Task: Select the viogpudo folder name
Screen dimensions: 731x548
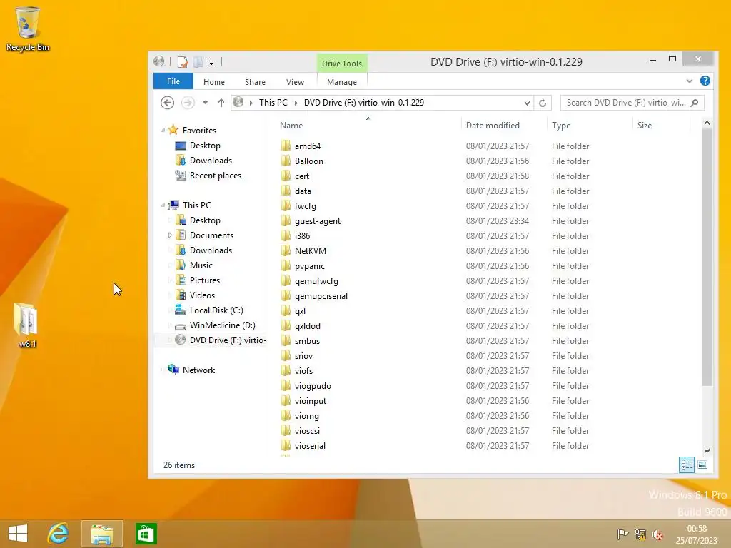Action: click(313, 386)
